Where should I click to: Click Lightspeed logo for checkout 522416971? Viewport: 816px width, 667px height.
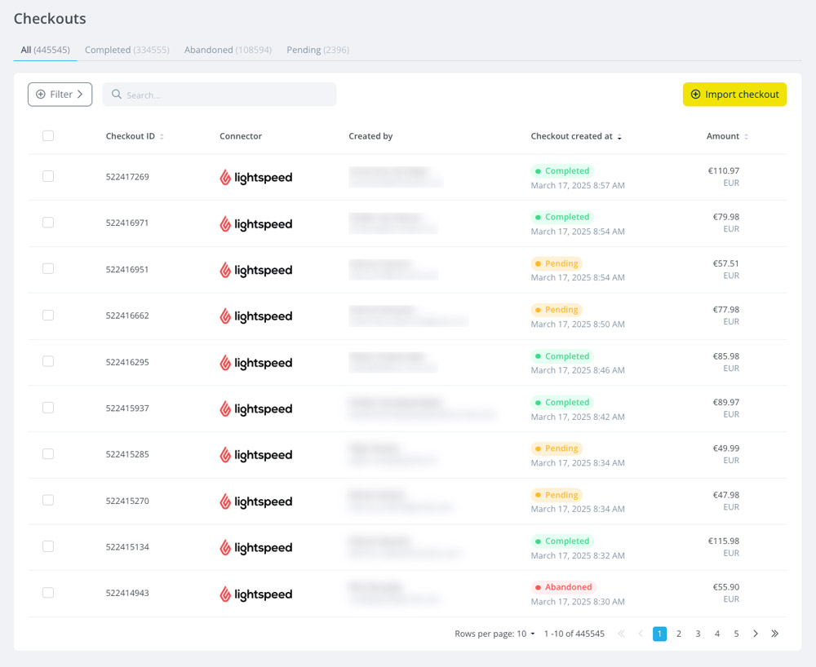tap(256, 223)
